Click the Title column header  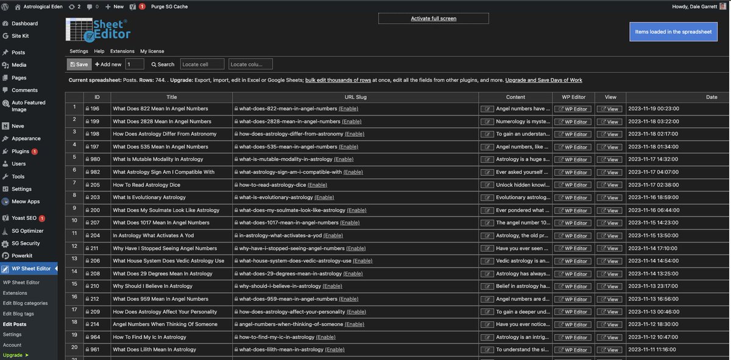pyautogui.click(x=172, y=97)
